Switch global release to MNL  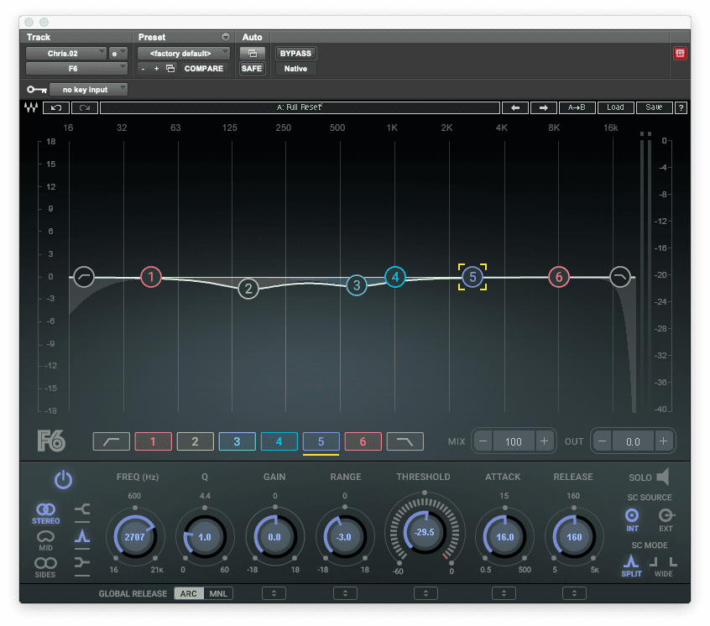(220, 593)
